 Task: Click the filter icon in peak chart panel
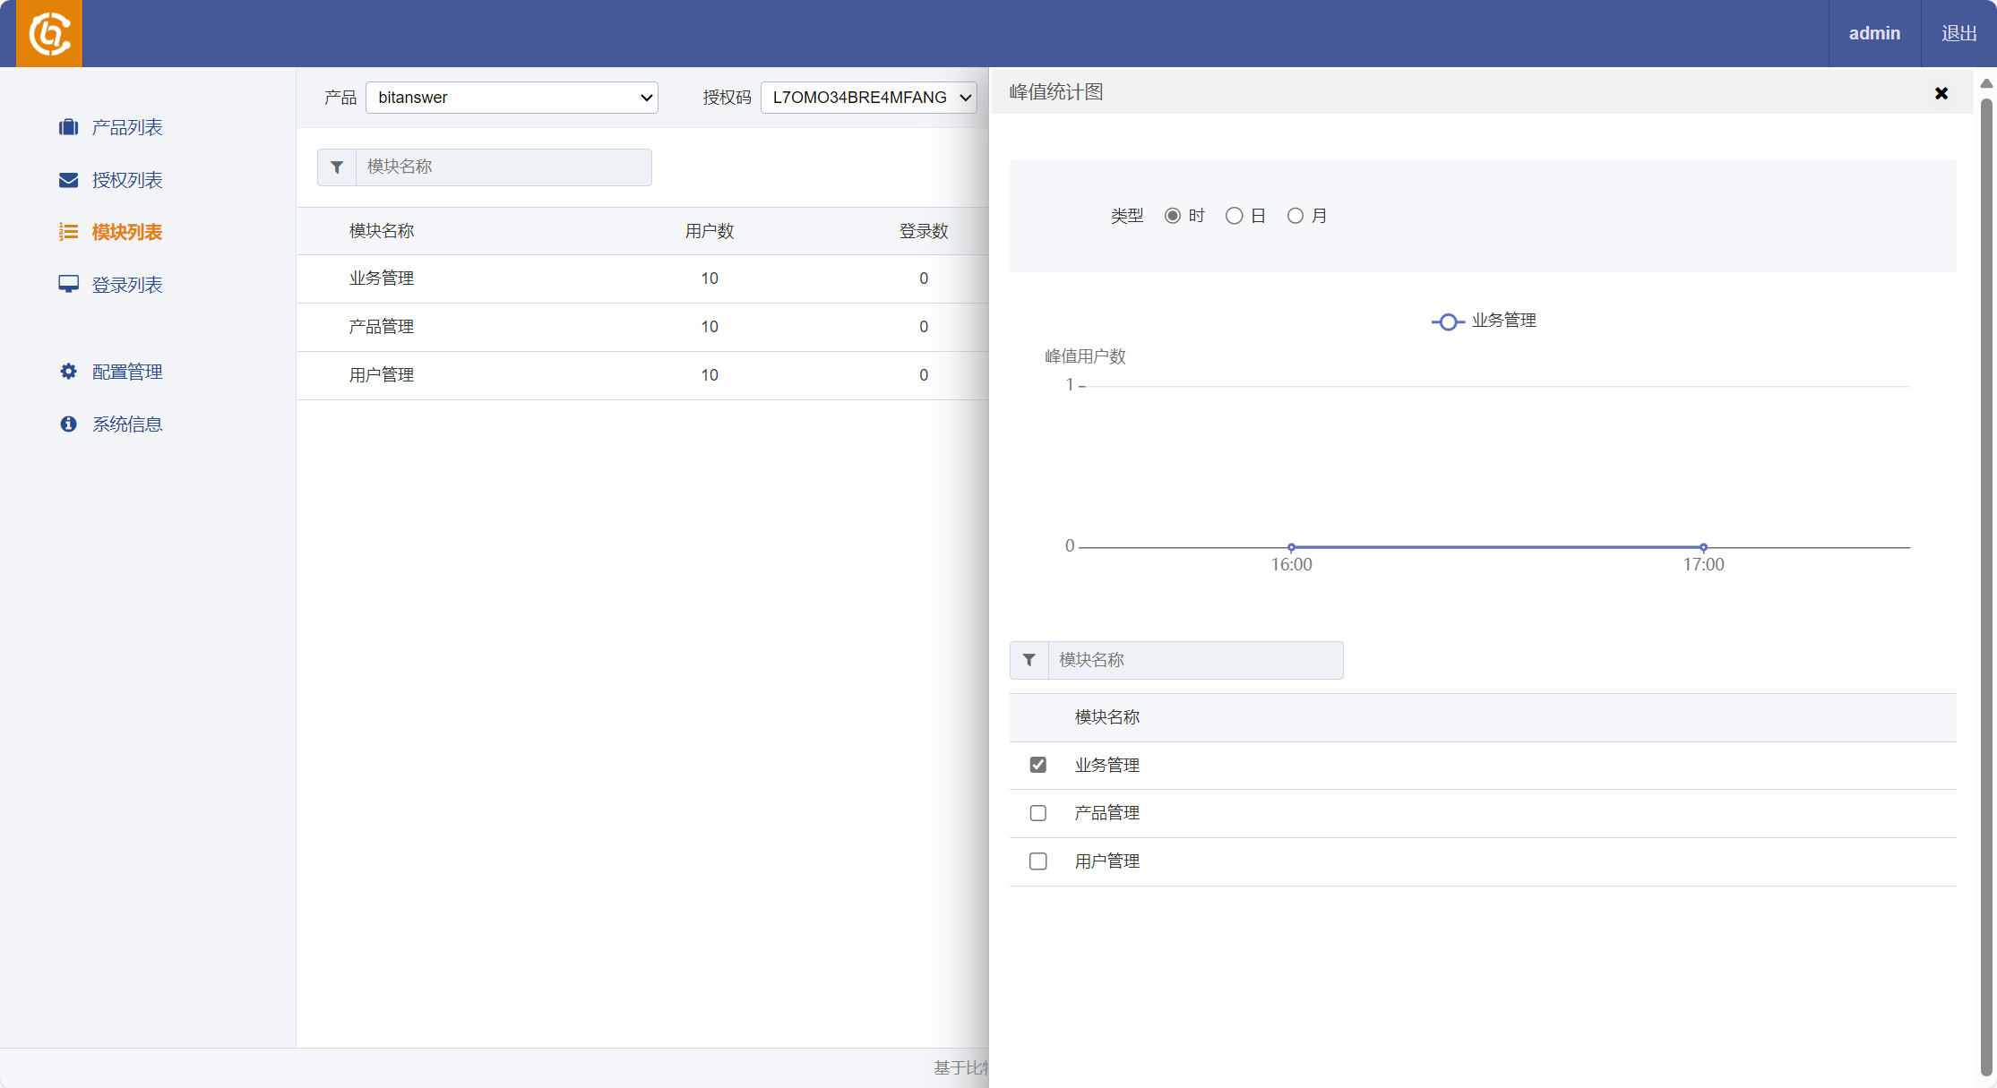coord(1029,660)
